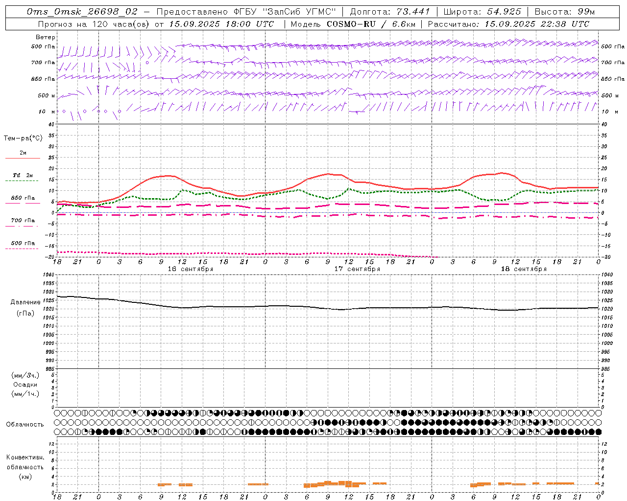Viewport: 627px width, 501px height.
Task: Select the station title Oms_Omsk_26698_02
Action: coord(82,12)
